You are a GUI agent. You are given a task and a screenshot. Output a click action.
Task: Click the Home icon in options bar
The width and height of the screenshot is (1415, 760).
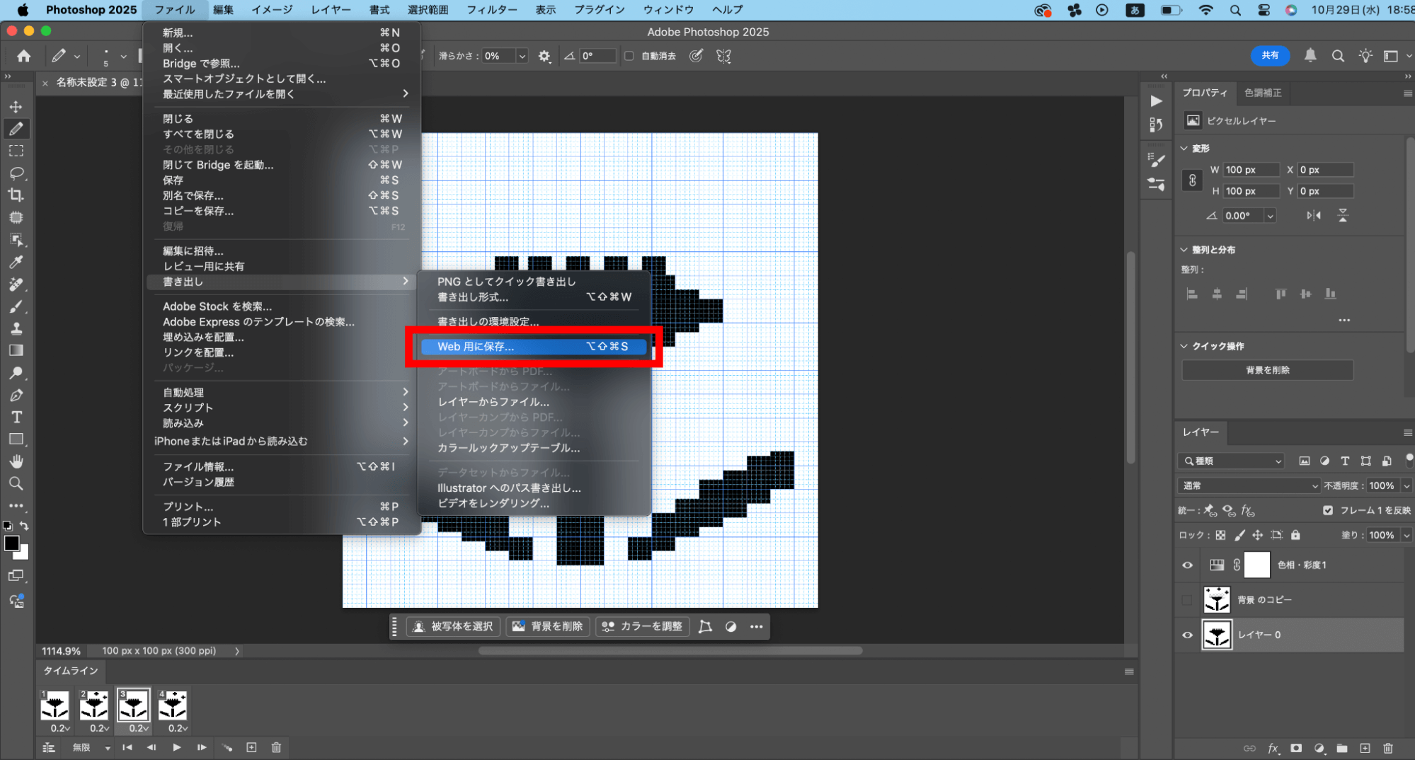click(x=24, y=56)
